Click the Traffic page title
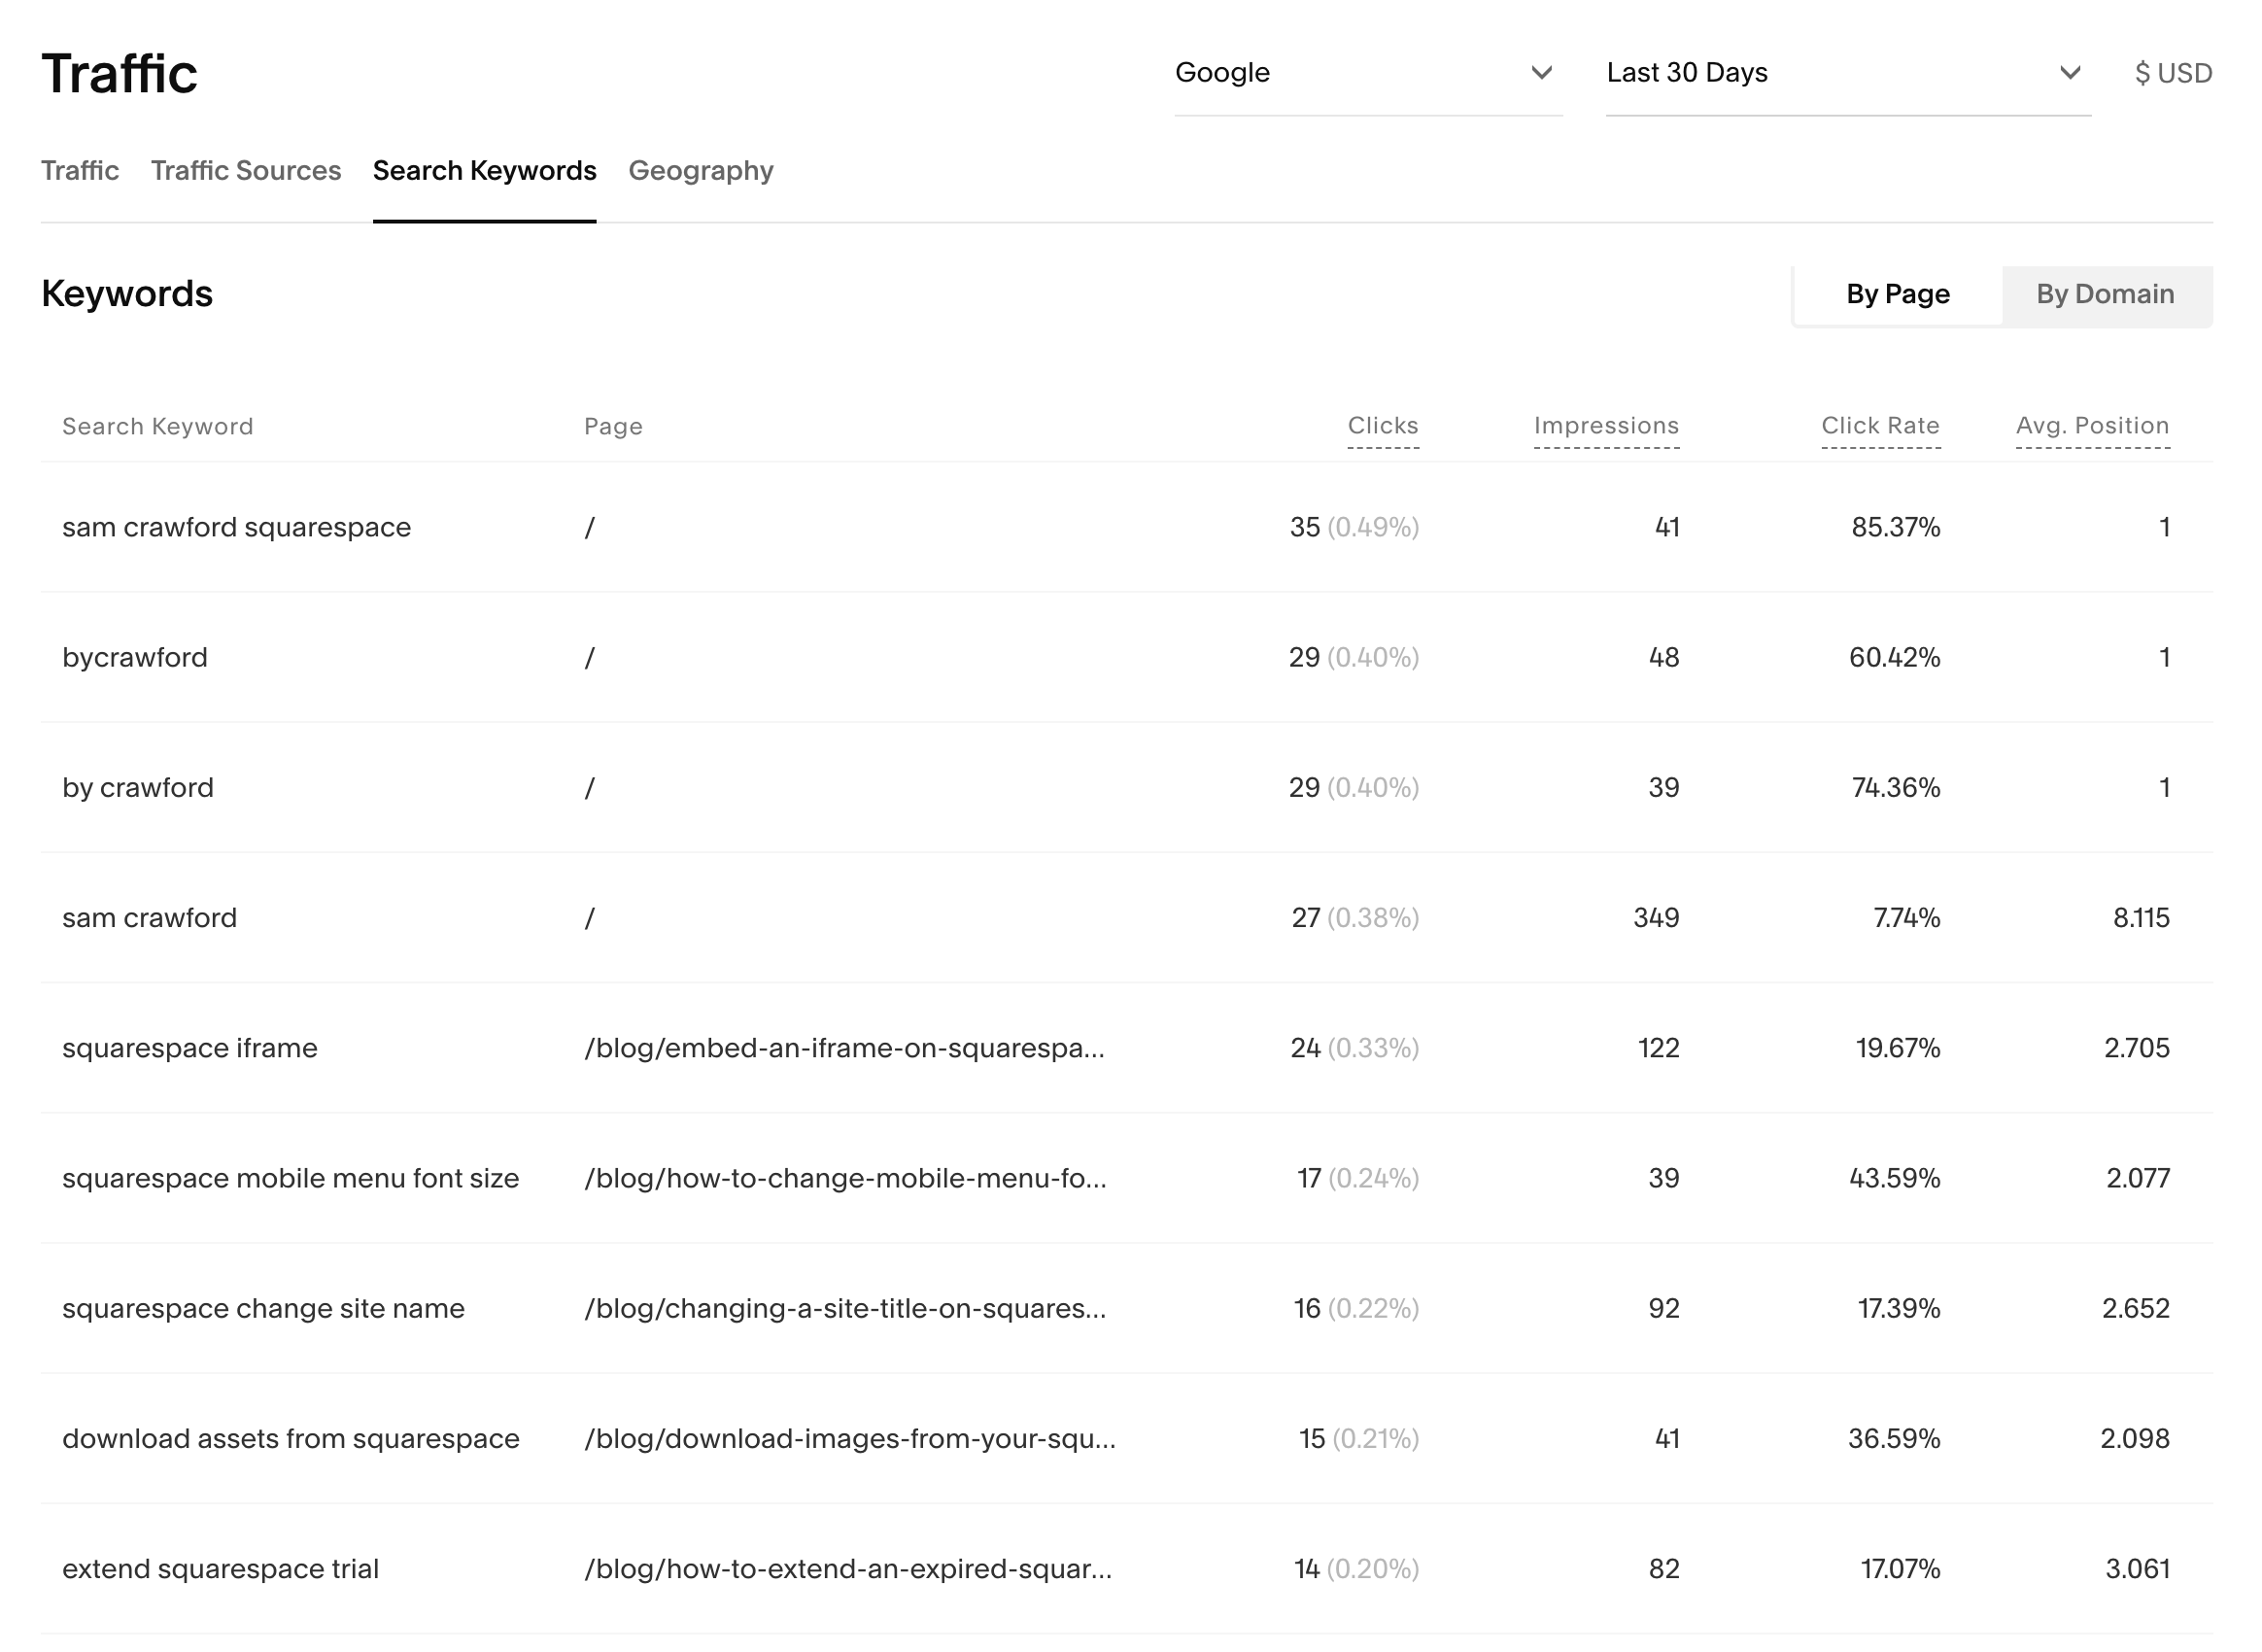The height and width of the screenshot is (1652, 2262). pos(120,74)
